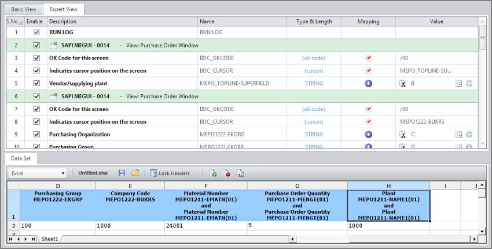Open the folder icon in Data Set toolbar
Viewport: 492px width, 249px height.
pos(135,173)
